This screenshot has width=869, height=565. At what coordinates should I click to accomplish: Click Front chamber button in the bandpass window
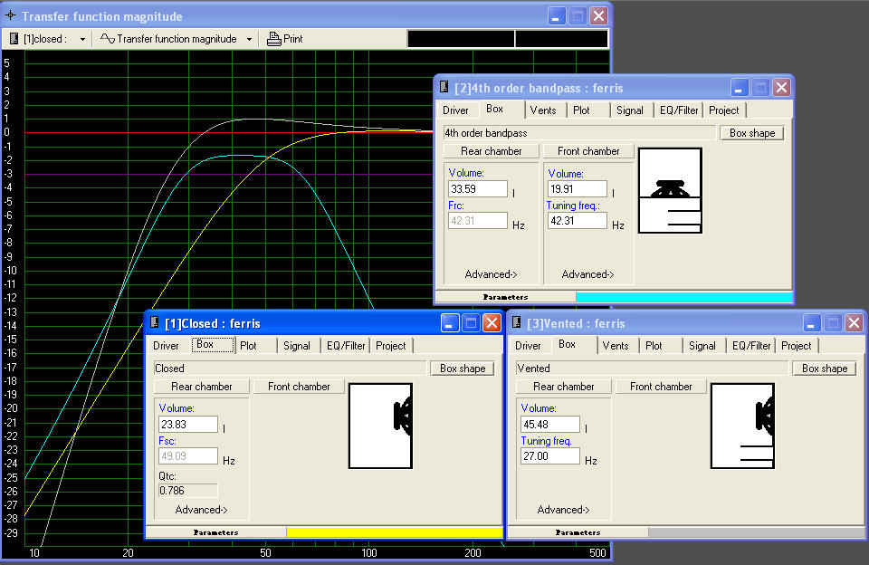[x=588, y=151]
